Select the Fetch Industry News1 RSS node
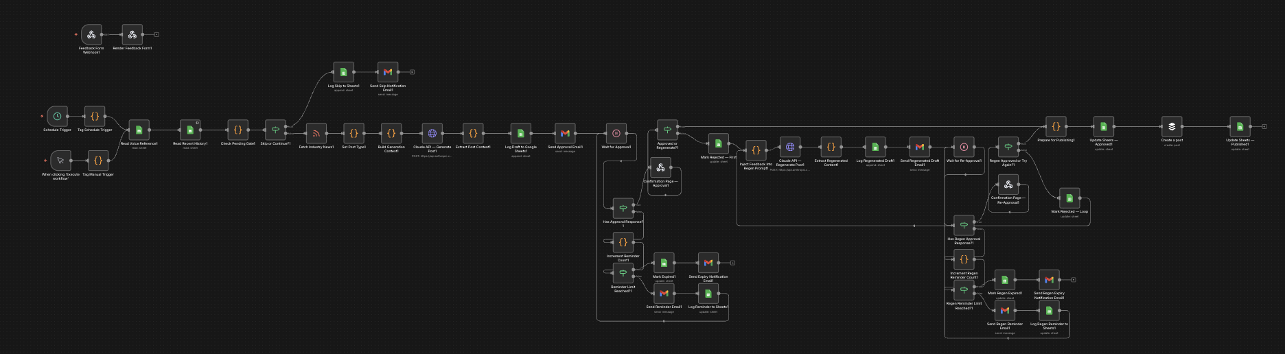This screenshot has width=1285, height=354. 316,133
